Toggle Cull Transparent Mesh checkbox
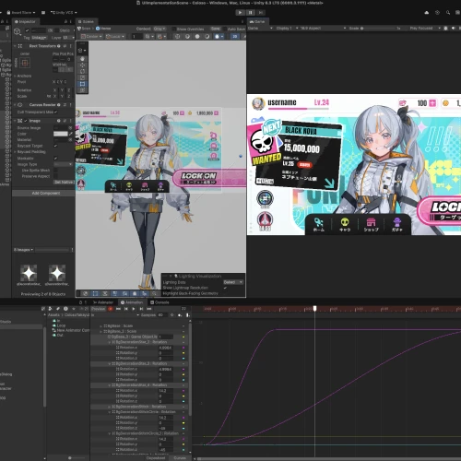The height and width of the screenshot is (461, 461). [x=55, y=112]
